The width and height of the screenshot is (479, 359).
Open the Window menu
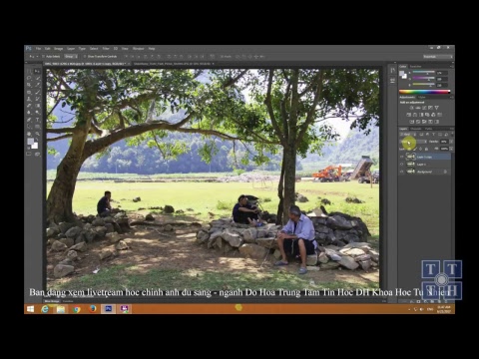(138, 49)
